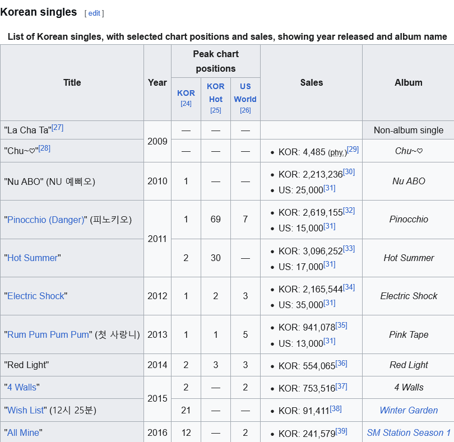The width and height of the screenshot is (454, 442).
Task: Open reference [39] after KOR: 241,579
Action: pyautogui.click(x=341, y=431)
